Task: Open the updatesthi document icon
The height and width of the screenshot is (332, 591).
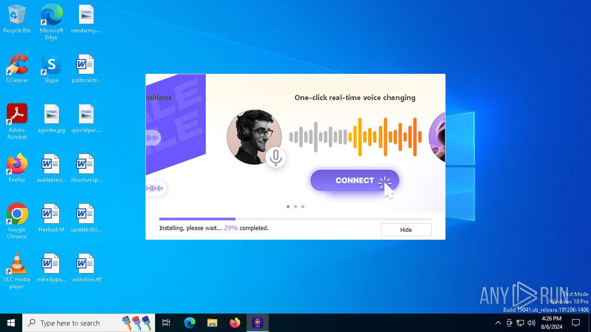Action: (86, 219)
